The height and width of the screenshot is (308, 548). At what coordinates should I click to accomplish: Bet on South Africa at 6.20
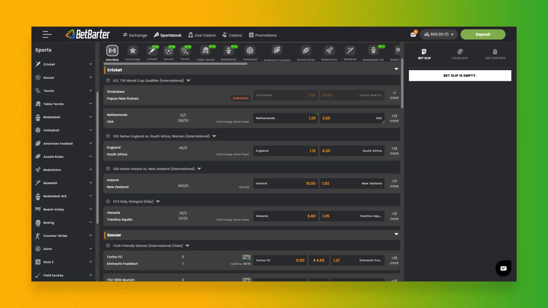point(352,151)
